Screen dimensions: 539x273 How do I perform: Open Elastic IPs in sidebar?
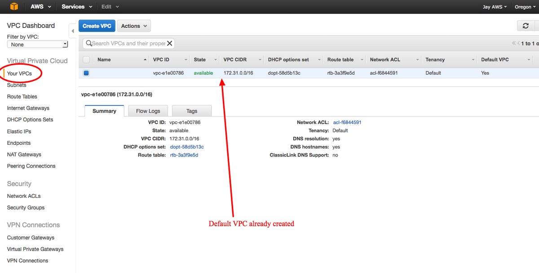(19, 131)
